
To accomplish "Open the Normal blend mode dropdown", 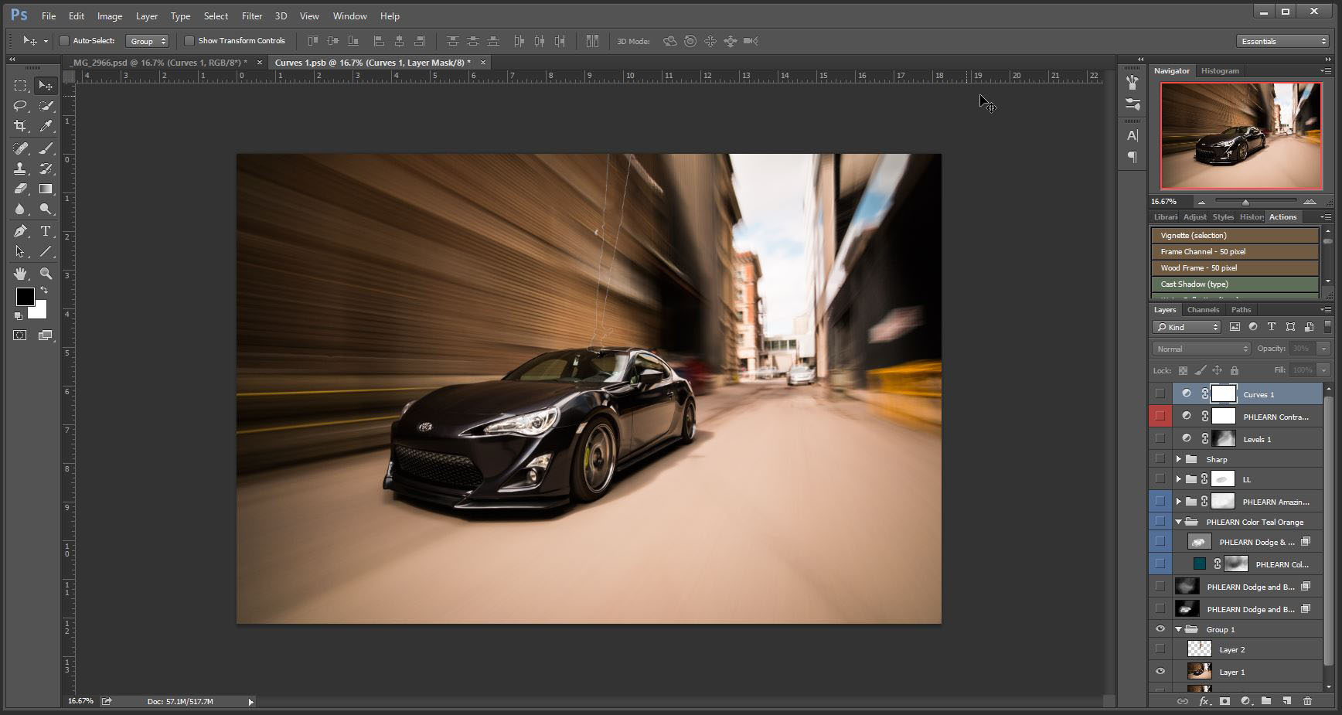I will (x=1201, y=349).
